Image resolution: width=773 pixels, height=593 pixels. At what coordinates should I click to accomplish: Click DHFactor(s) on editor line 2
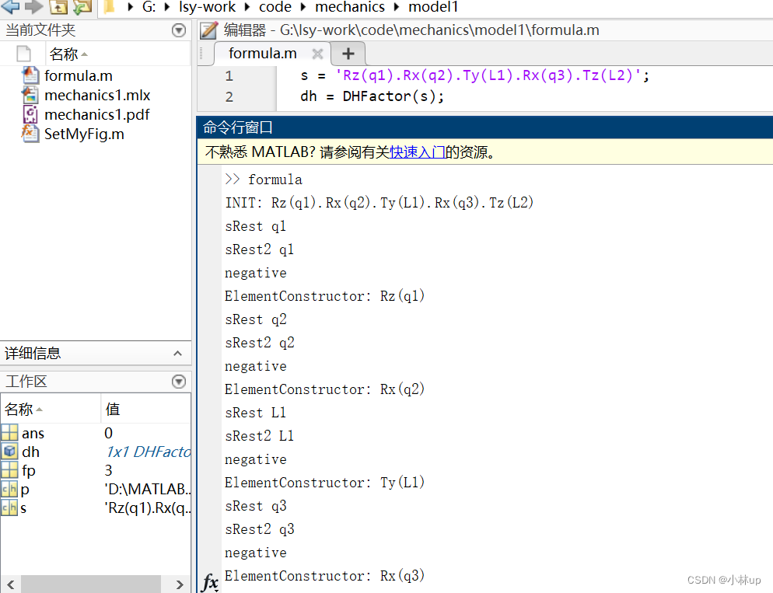pyautogui.click(x=389, y=96)
